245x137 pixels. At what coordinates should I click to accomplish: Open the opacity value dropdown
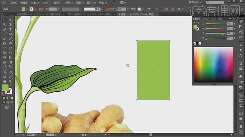tap(128, 9)
